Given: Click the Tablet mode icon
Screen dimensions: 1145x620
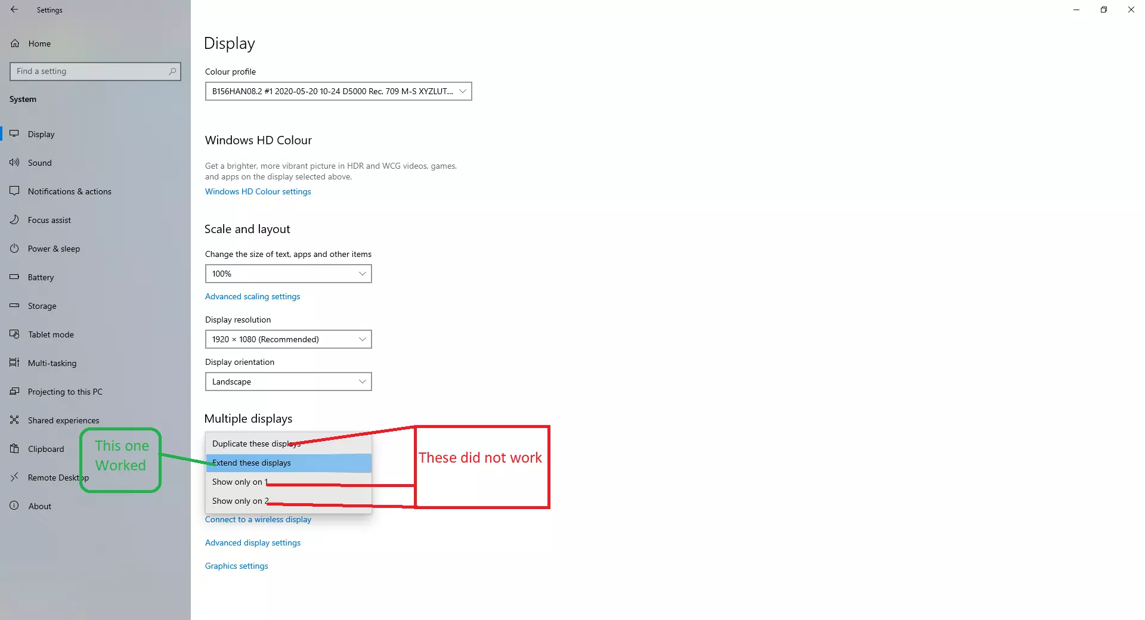Looking at the screenshot, I should click(x=14, y=334).
